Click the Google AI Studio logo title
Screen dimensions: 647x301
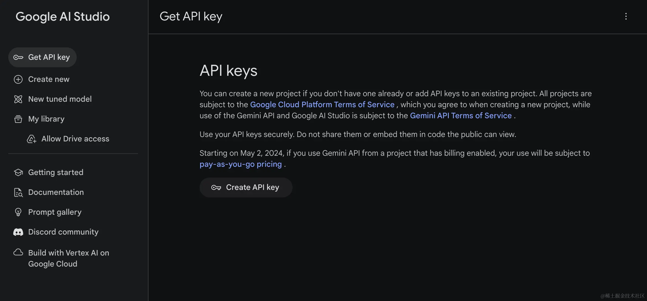(x=63, y=17)
